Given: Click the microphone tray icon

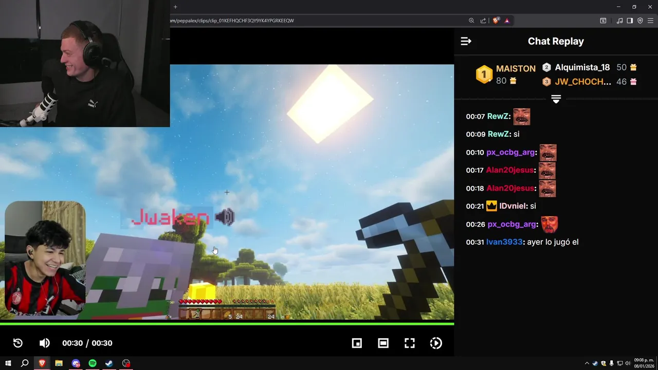Looking at the screenshot, I should tap(611, 363).
